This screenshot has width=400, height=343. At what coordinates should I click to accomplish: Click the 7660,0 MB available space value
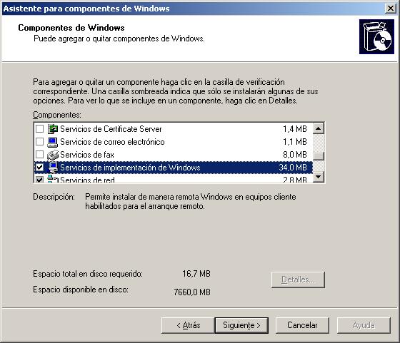[192, 292]
